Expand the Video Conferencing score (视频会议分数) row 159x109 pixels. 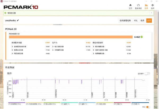12,50
